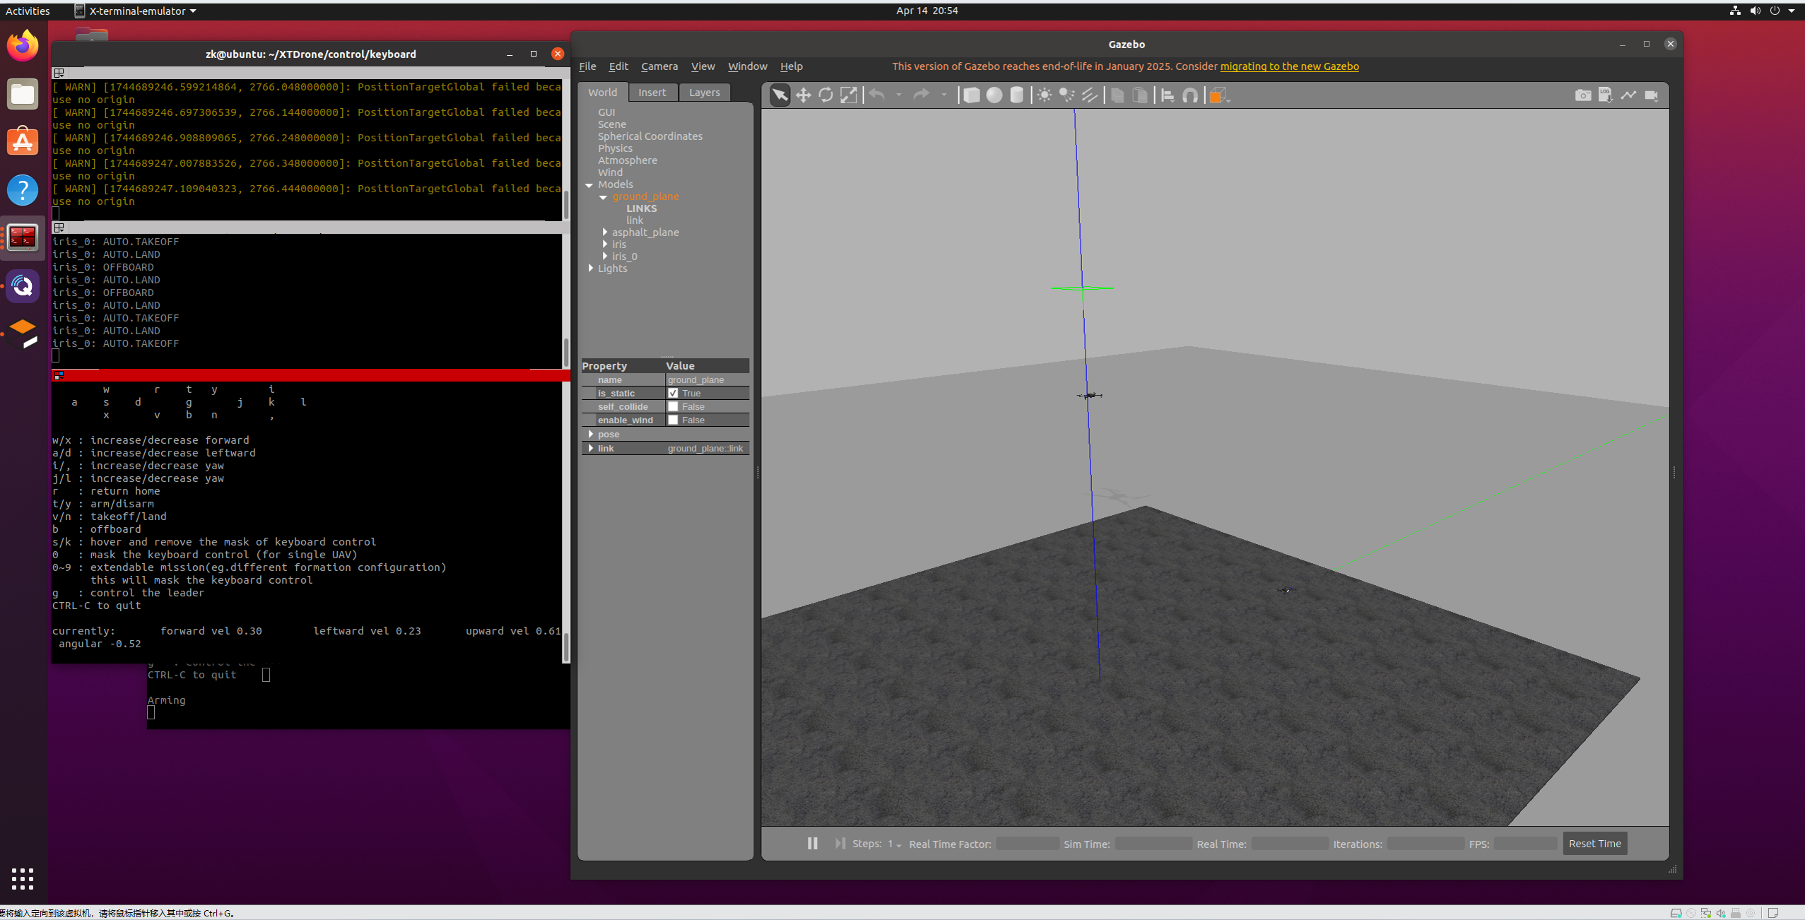
Task: Click the Reset Time button
Action: (x=1594, y=843)
